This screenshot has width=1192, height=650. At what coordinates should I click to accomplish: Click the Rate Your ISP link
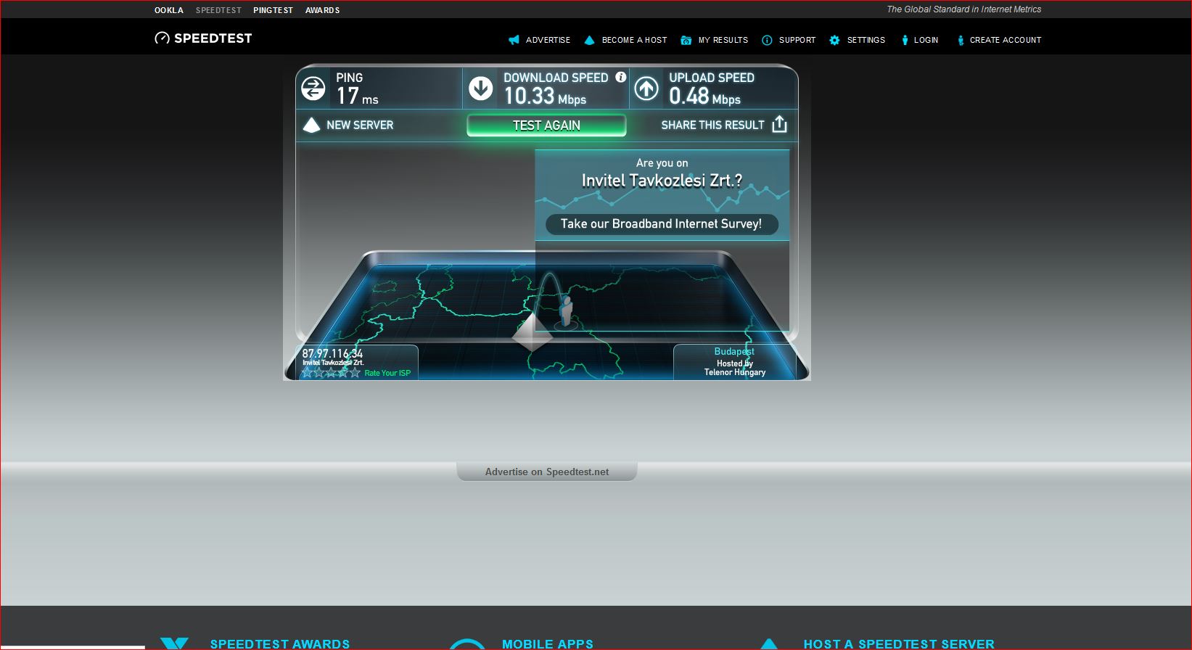[387, 373]
